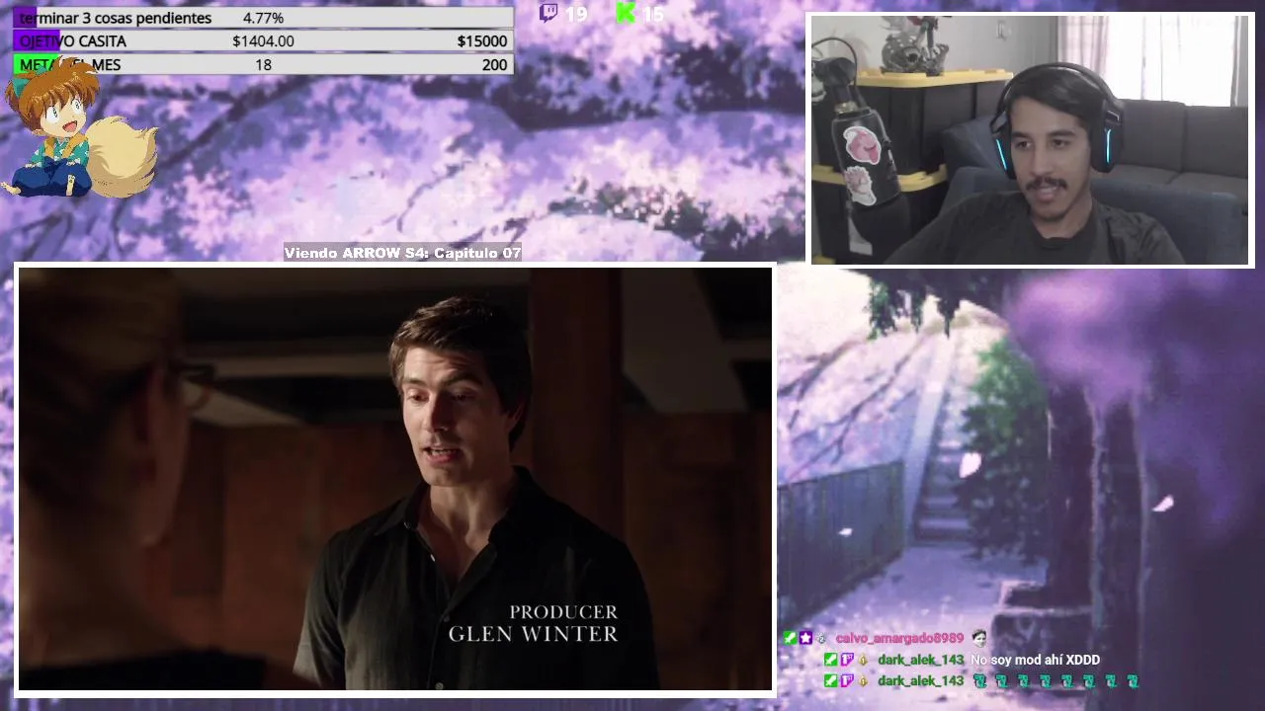Click the Twitch logo icon
This screenshot has height=711, width=1265.
click(548, 13)
